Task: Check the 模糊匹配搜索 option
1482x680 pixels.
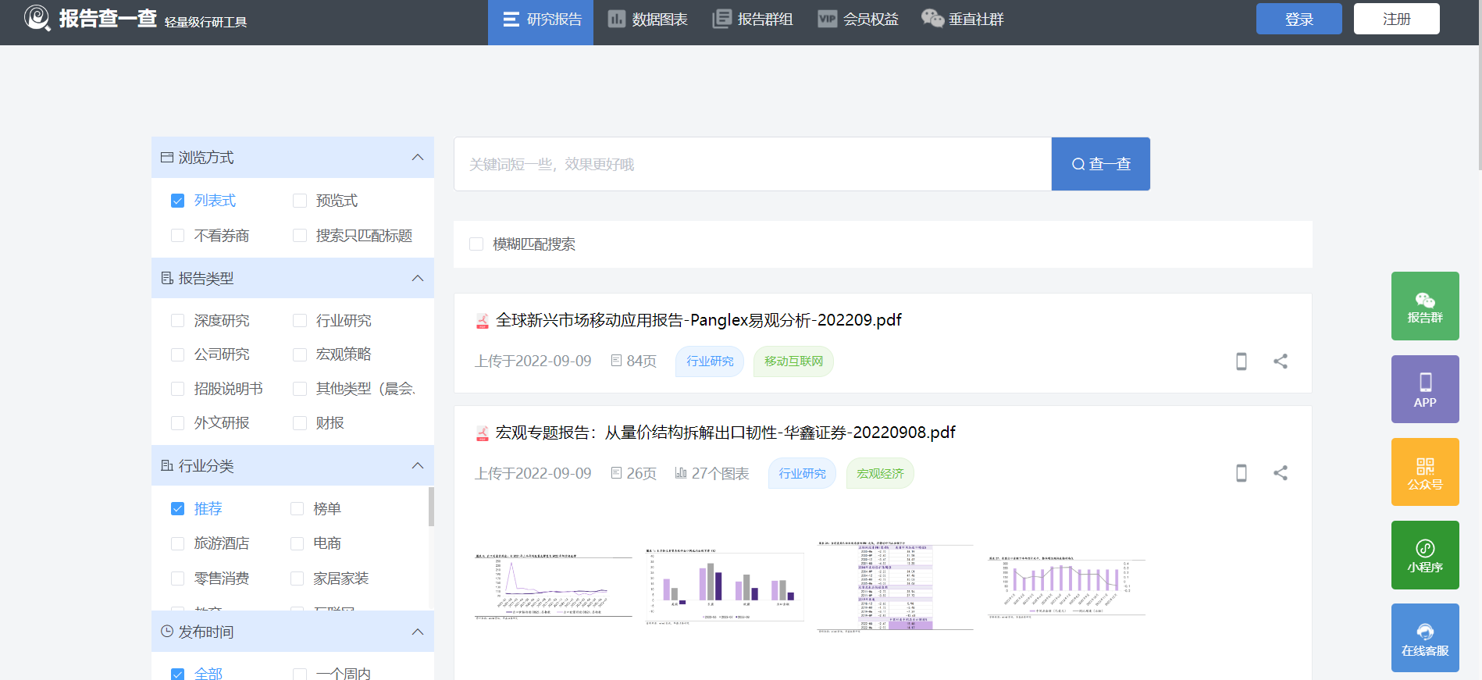Action: pyautogui.click(x=476, y=244)
